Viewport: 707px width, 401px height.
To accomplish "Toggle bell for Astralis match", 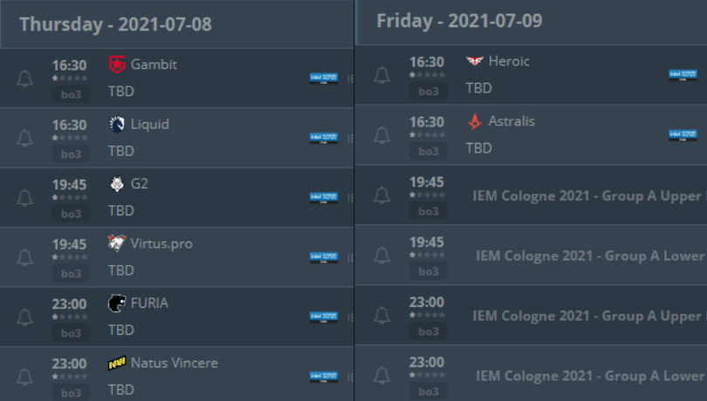I will pos(381,135).
